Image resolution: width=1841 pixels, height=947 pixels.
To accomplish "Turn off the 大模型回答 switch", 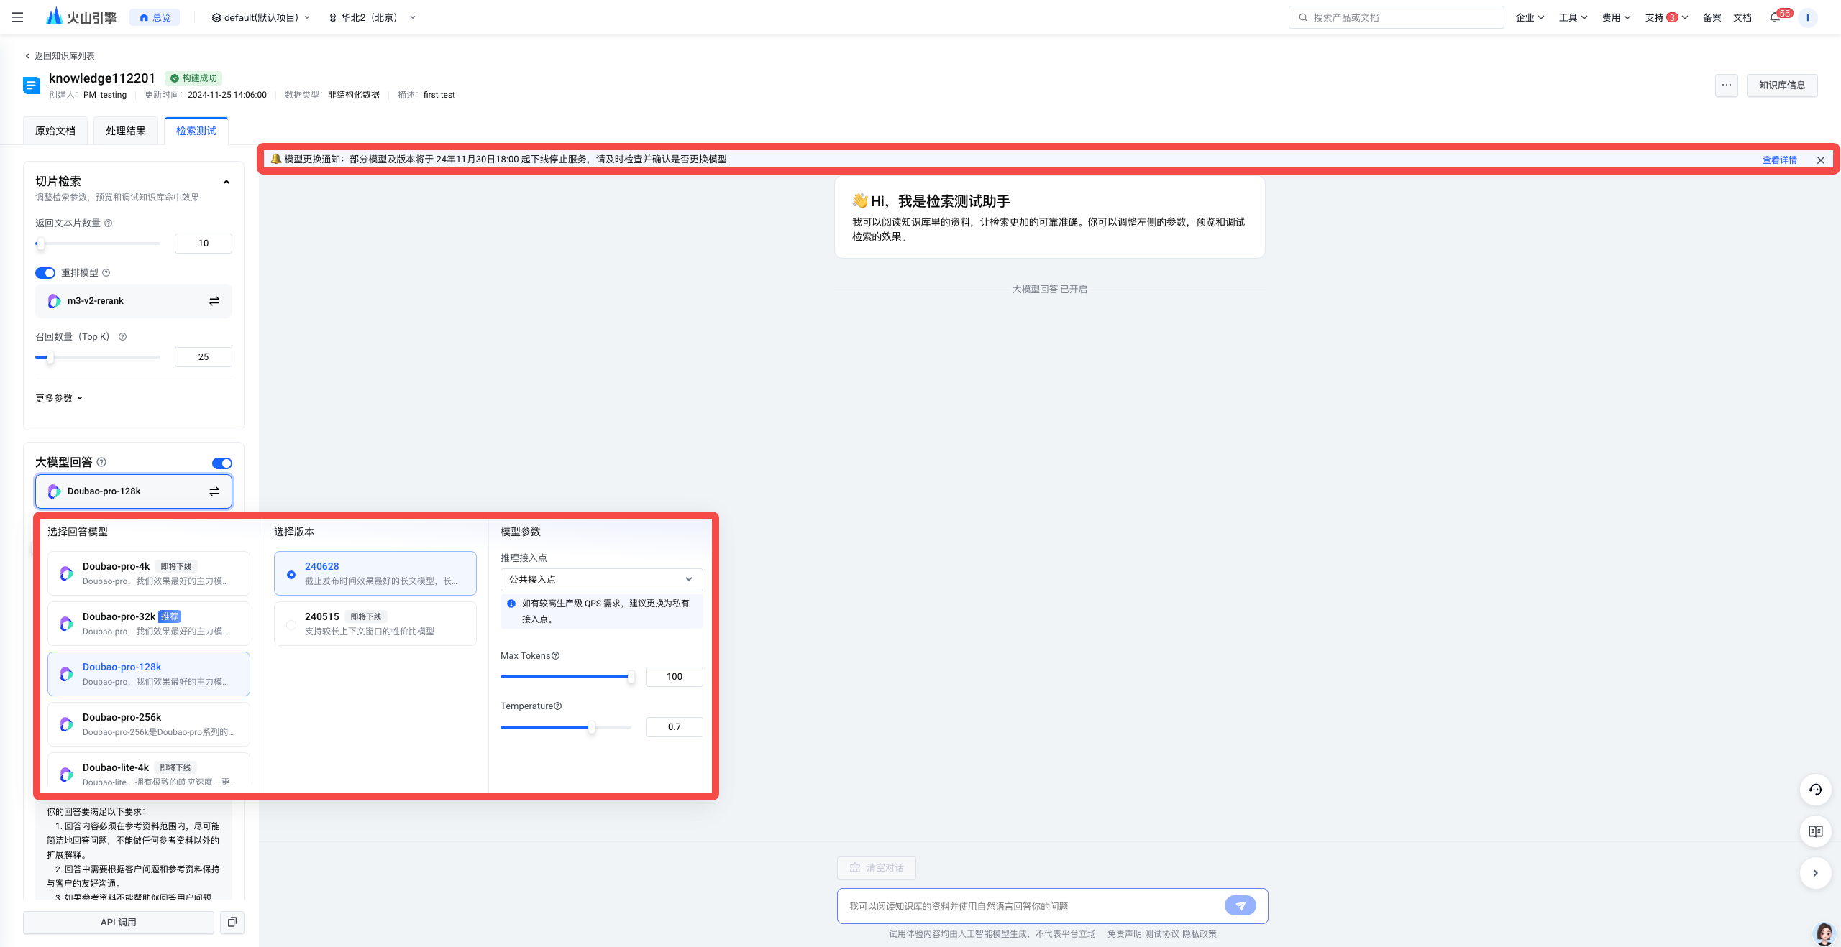I will pos(222,463).
